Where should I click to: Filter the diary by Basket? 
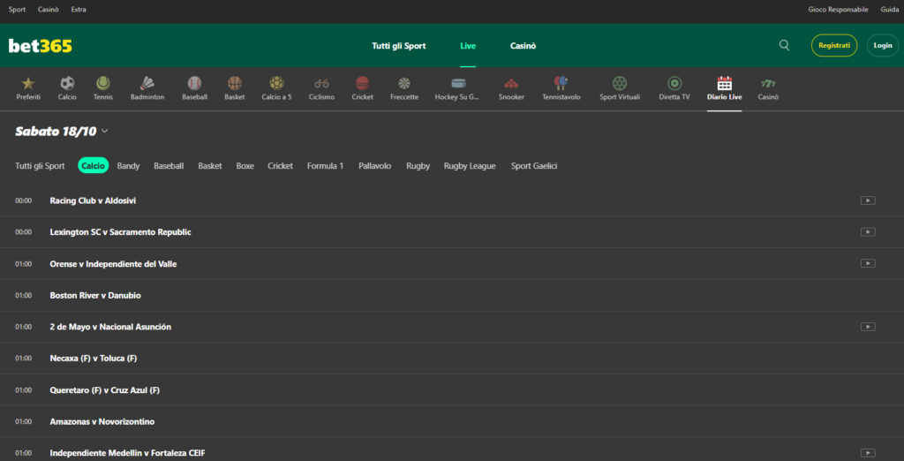[210, 166]
